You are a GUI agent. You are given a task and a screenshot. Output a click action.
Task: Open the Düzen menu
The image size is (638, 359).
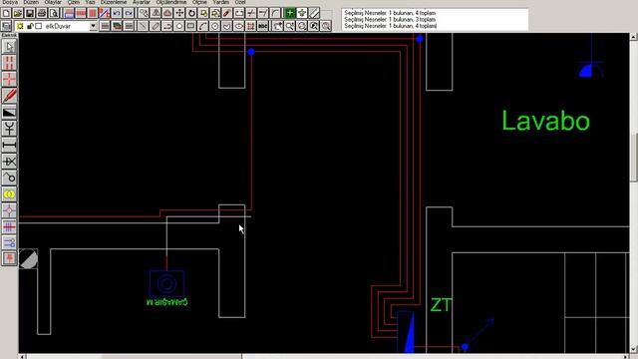31,2
